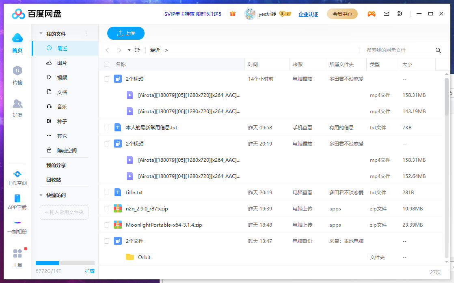Refresh the file list with the reload icon
The width and height of the screenshot is (454, 283).
coord(138,50)
